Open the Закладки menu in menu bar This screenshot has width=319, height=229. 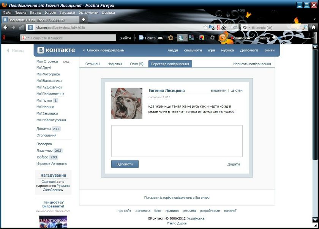[x=67, y=13]
